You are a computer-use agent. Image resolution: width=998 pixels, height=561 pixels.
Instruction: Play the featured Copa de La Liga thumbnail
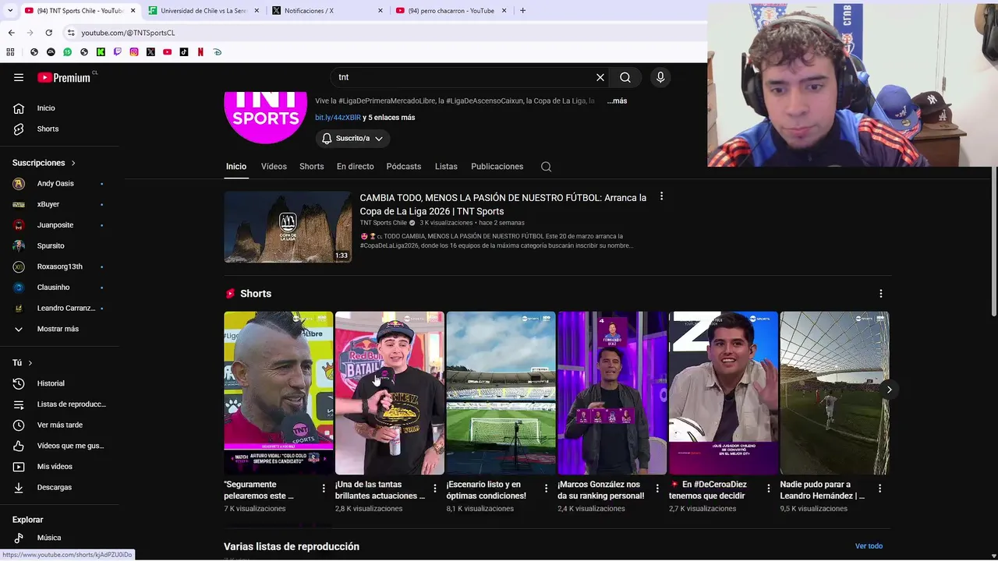click(288, 227)
